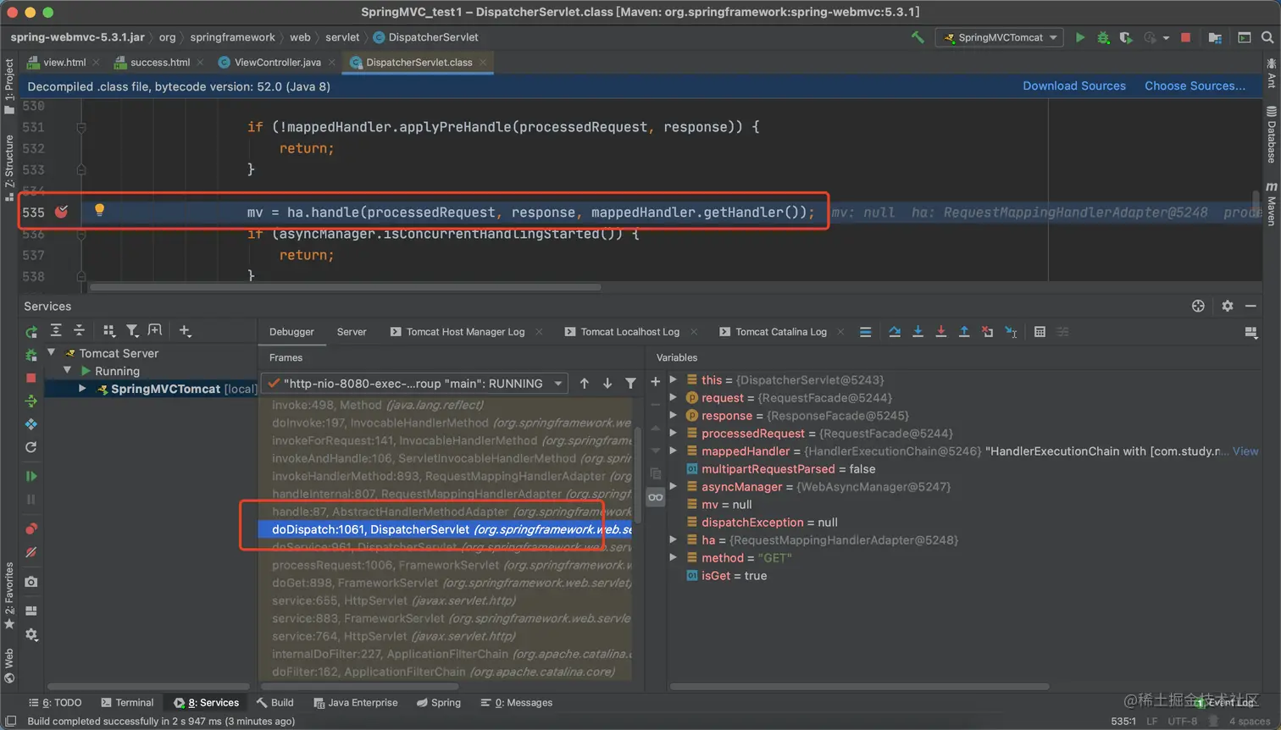Screen dimensions: 1281x730
Task: Click the Force Step Into red arrow
Action: pos(940,332)
